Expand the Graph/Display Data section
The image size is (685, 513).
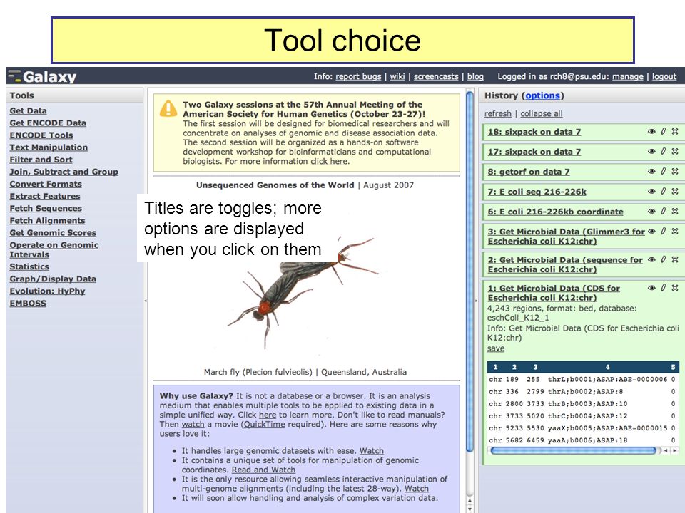tap(53, 279)
